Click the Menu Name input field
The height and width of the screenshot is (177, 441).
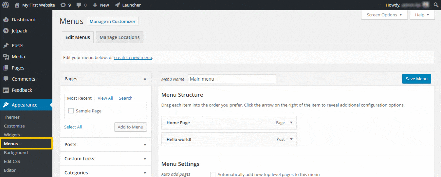(x=232, y=79)
